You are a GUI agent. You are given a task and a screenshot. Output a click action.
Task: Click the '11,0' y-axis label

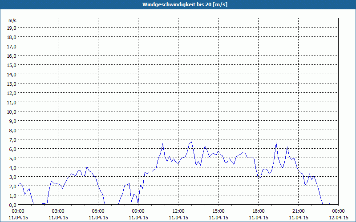coord(12,103)
